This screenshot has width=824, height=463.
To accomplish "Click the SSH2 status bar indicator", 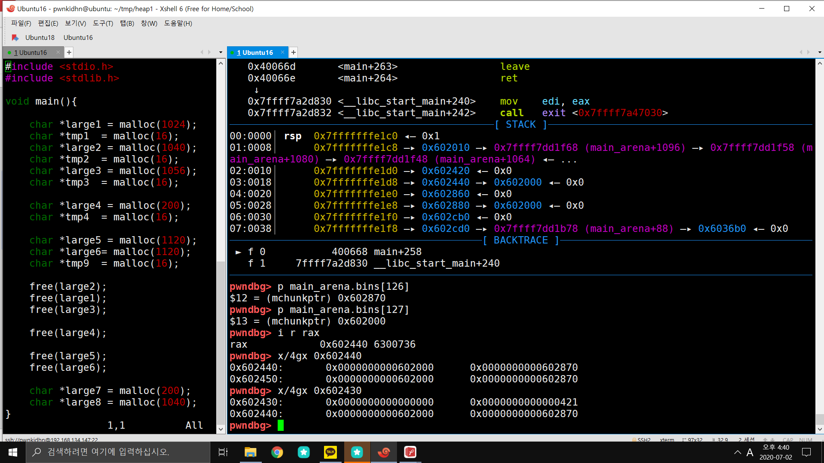I will click(642, 440).
